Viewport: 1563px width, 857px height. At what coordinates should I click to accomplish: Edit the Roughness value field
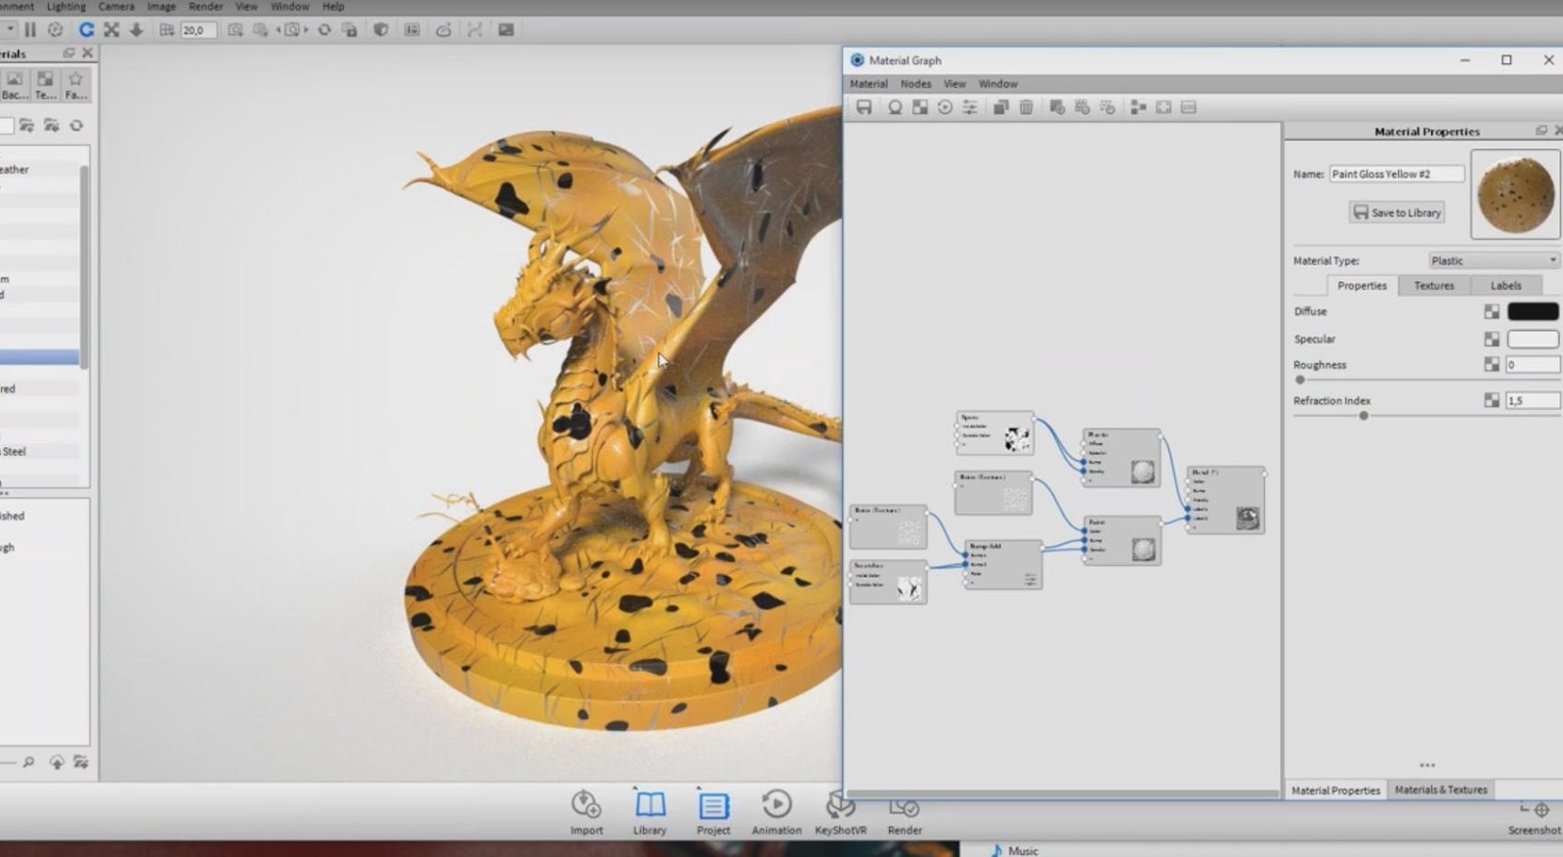coord(1532,364)
